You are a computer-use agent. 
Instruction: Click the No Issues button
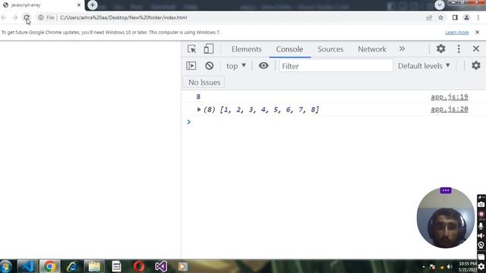[204, 83]
